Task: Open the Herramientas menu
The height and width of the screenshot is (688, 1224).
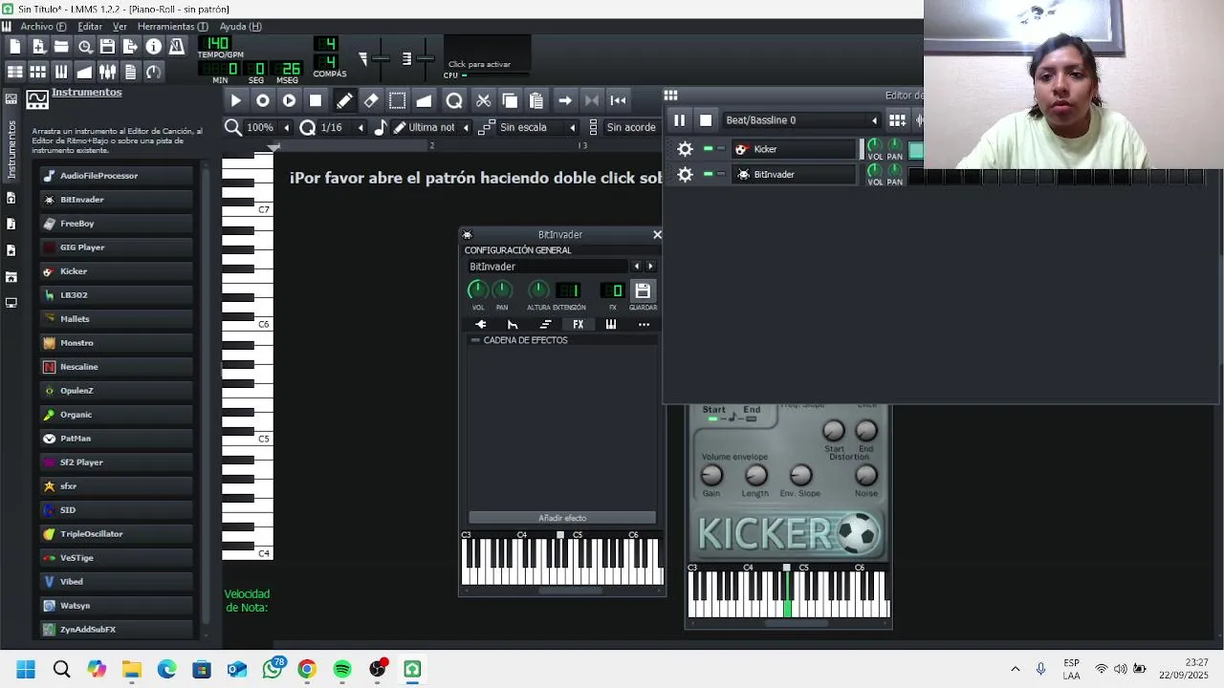Action: tap(172, 26)
